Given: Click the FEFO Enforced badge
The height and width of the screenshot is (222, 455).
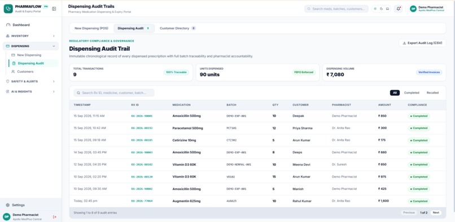Looking at the screenshot, I should (x=304, y=72).
